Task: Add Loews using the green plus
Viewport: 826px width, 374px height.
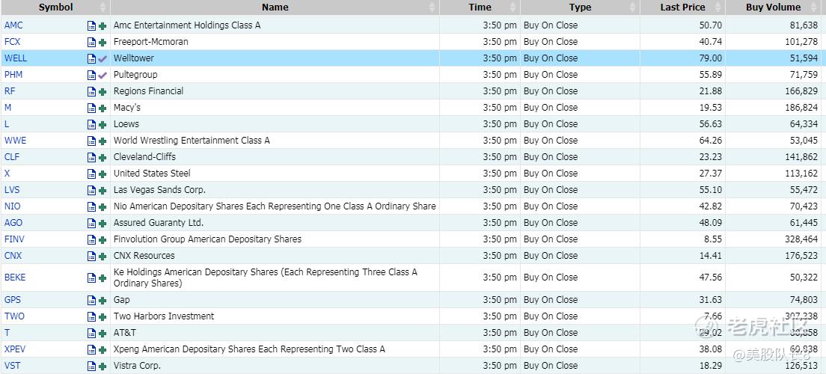Action: pyautogui.click(x=103, y=124)
